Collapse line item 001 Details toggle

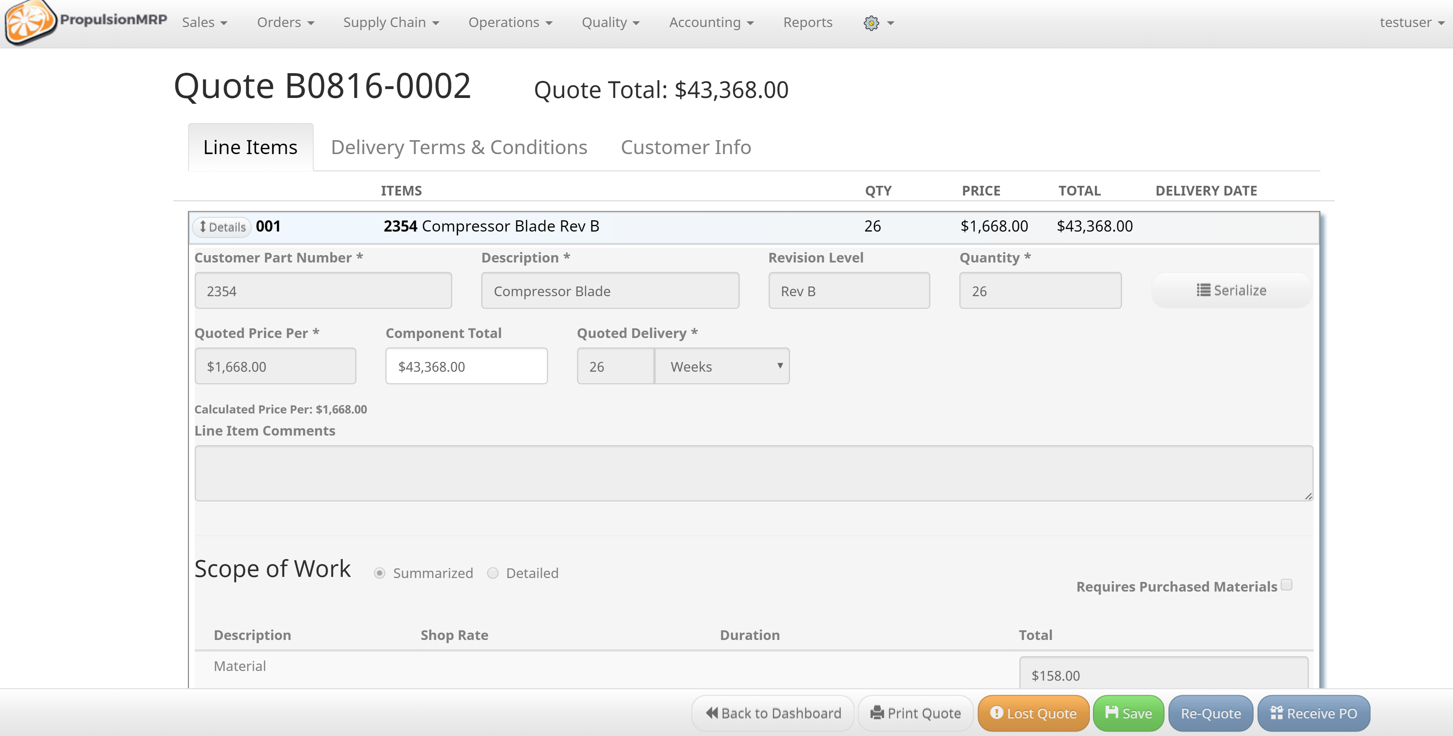point(222,227)
